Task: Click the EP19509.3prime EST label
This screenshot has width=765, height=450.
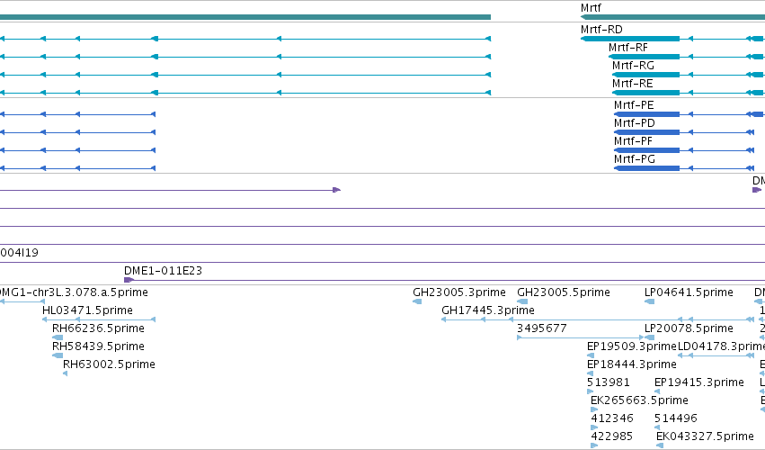Action: tap(632, 346)
